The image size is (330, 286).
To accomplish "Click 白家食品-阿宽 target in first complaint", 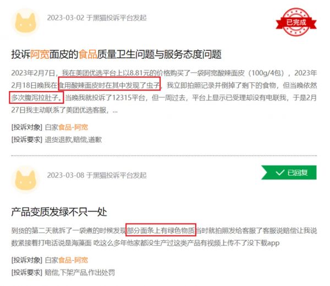I will tap(67, 127).
